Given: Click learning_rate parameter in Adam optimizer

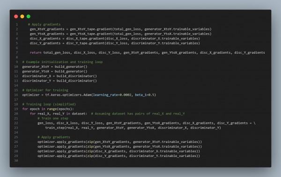Looking at the screenshot, I should [x=105, y=95].
